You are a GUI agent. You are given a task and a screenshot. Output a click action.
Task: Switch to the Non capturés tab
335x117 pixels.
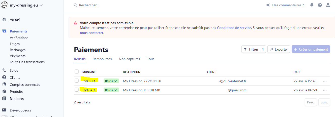click(x=129, y=59)
